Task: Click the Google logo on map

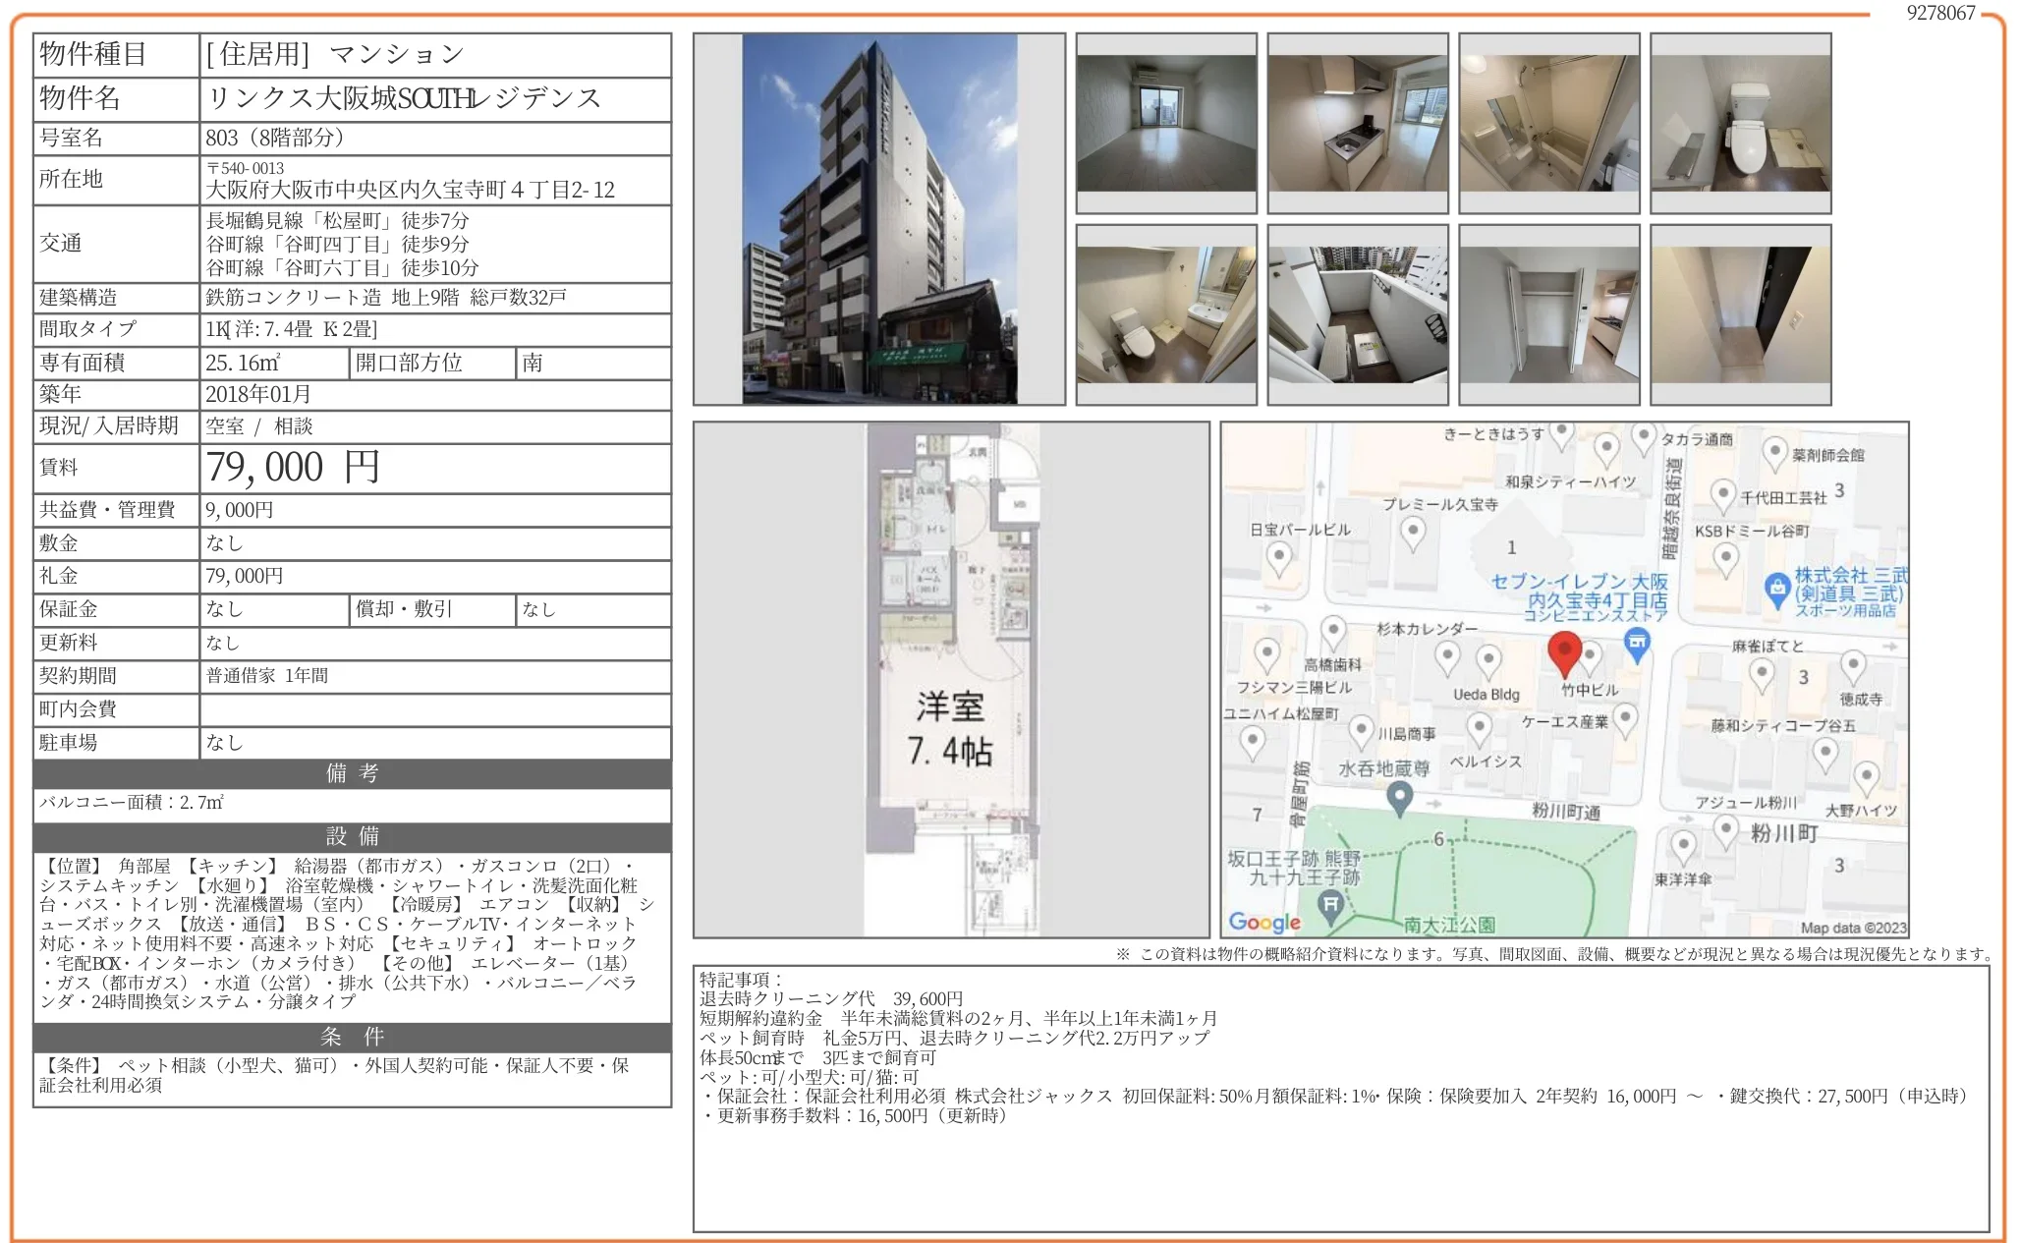Action: coord(1264,922)
